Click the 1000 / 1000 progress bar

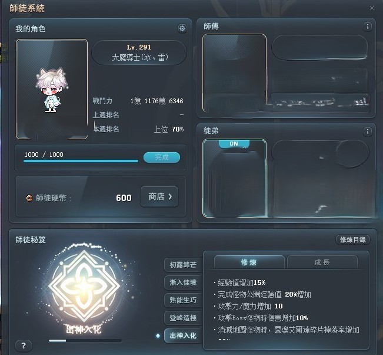click(x=81, y=161)
